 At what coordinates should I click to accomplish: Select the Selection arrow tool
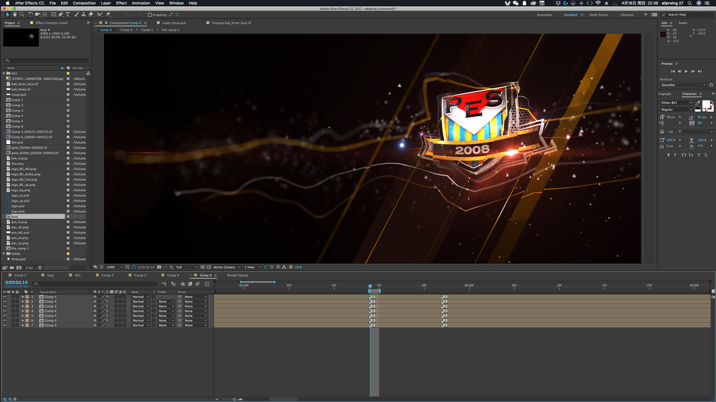(8, 15)
